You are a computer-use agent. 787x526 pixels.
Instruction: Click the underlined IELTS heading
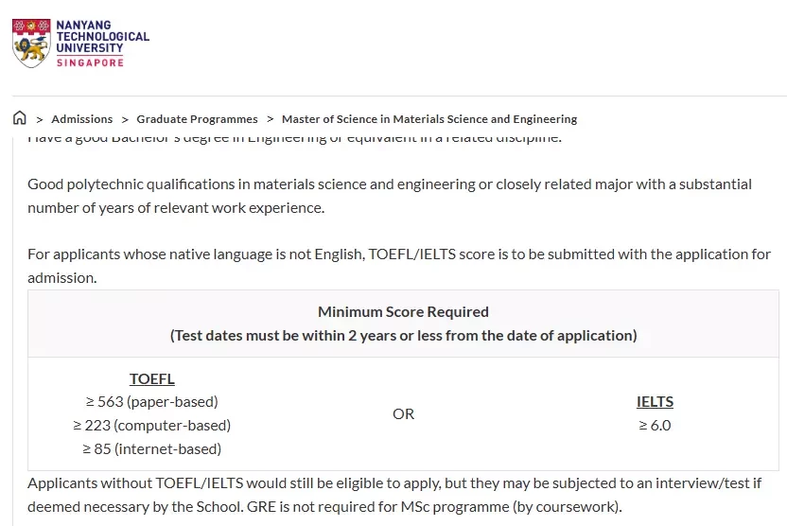[655, 402]
